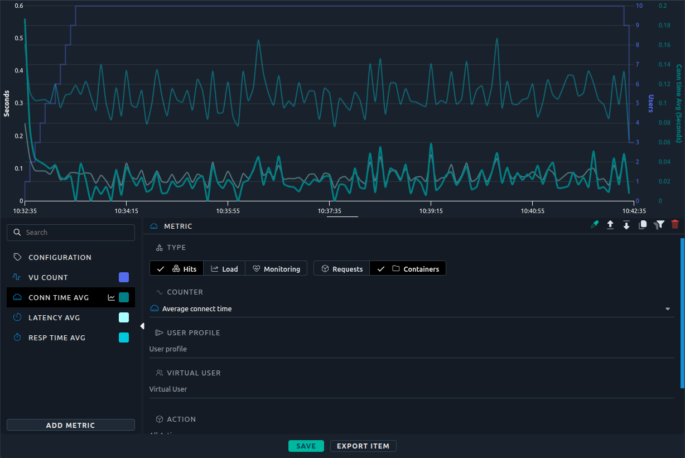Click the VU COUNT waveform icon
The image size is (685, 458).
pyautogui.click(x=17, y=277)
